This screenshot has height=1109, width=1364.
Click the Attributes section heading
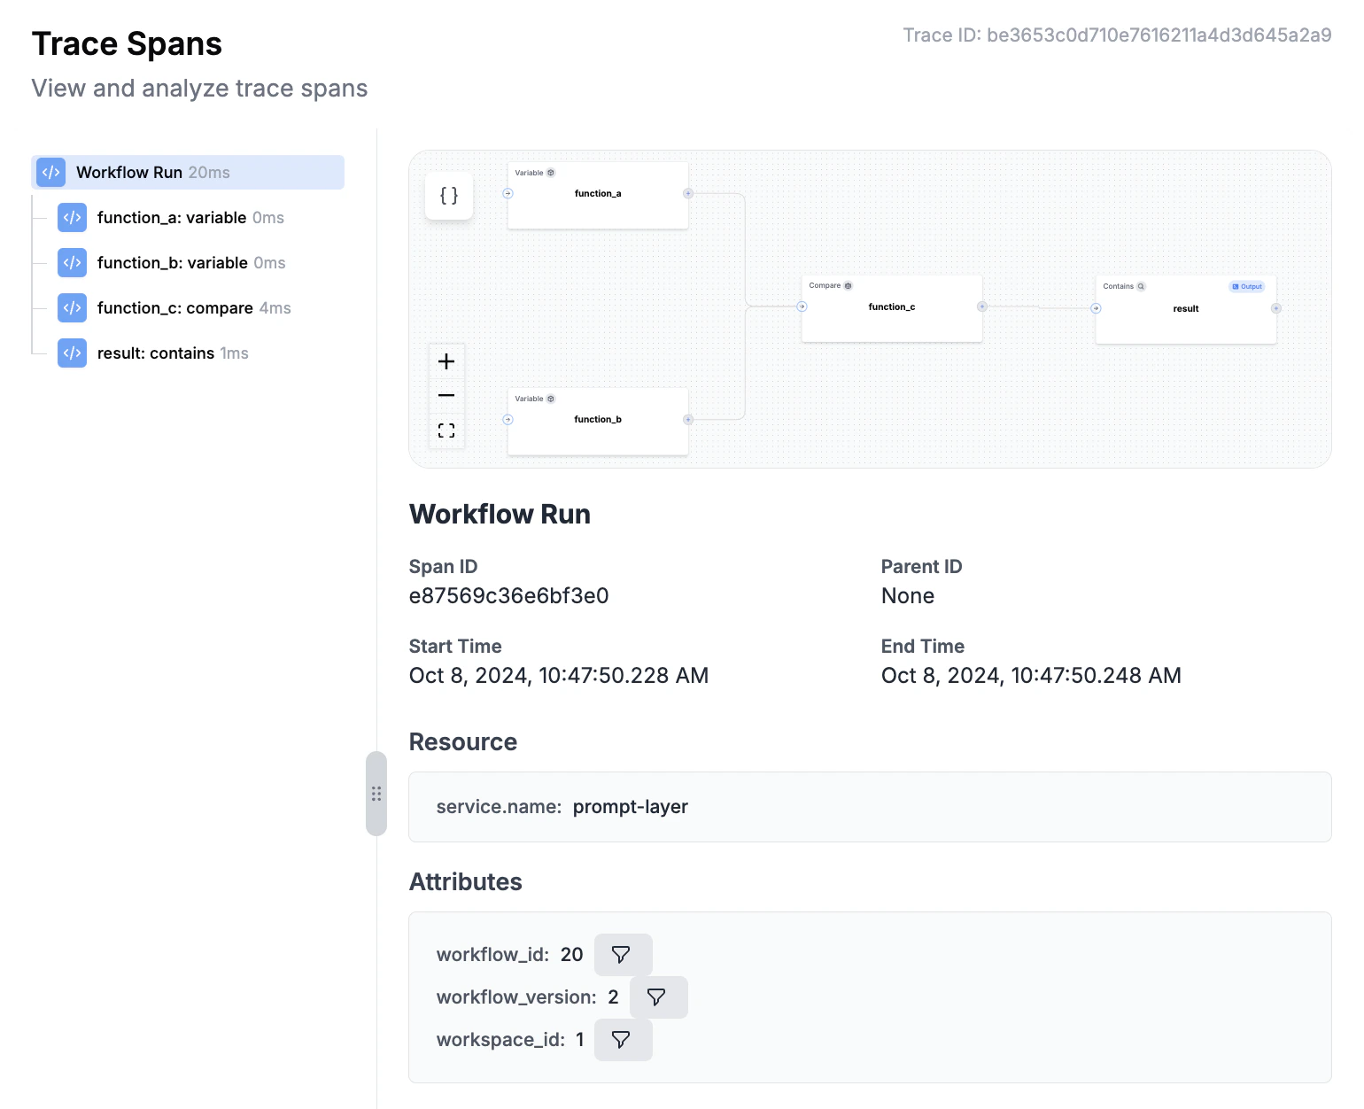(x=466, y=882)
